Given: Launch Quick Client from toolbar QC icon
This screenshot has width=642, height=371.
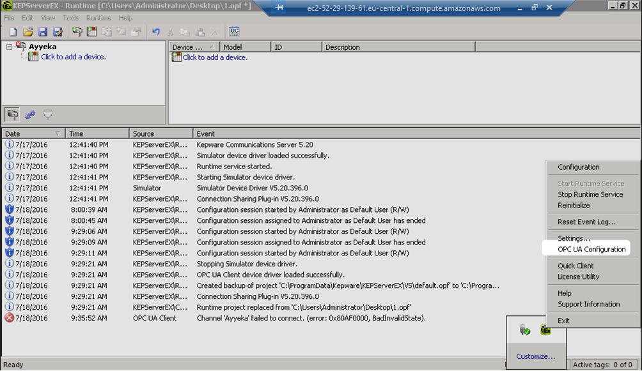Looking at the screenshot, I should click(234, 31).
